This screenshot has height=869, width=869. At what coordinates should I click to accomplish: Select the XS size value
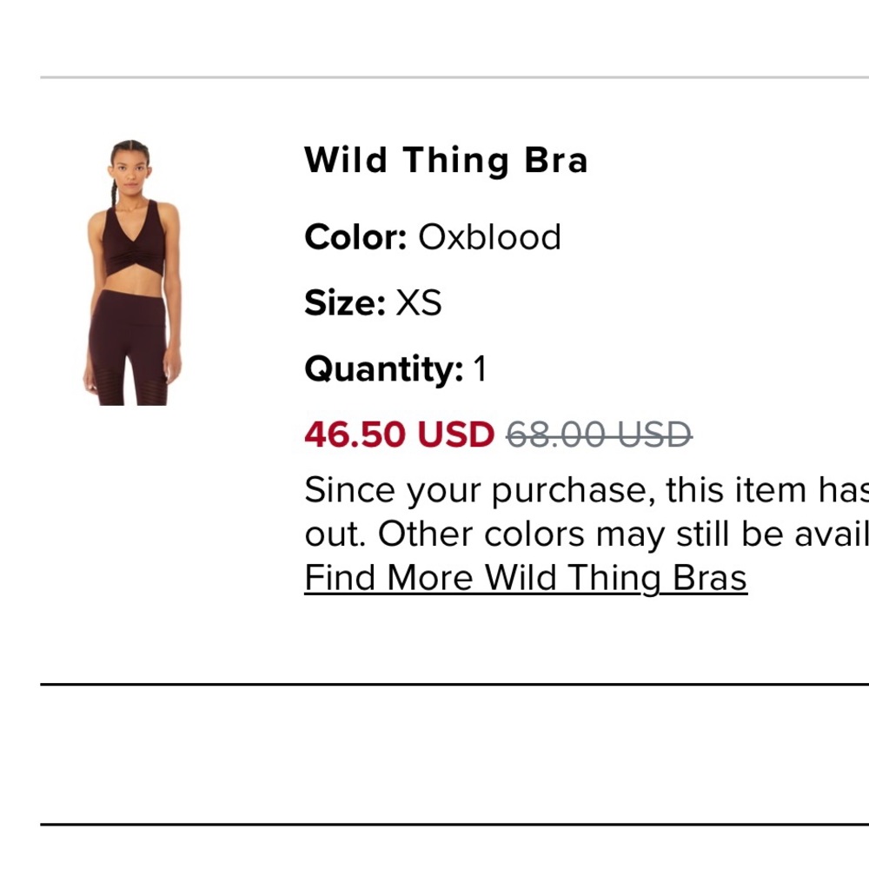point(419,303)
